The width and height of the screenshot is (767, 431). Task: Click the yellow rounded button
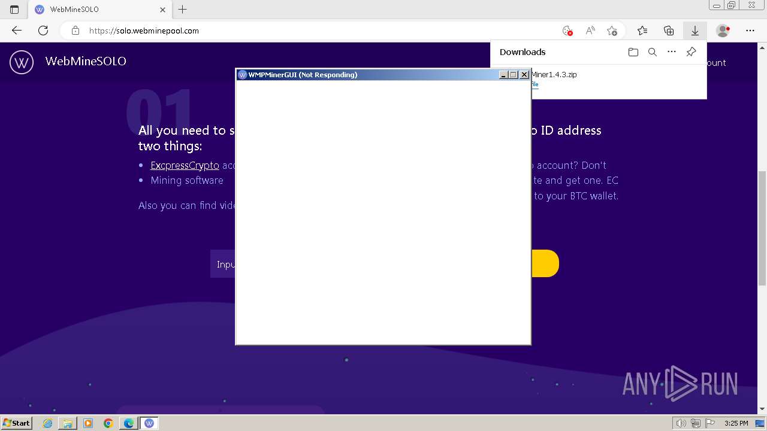click(545, 263)
